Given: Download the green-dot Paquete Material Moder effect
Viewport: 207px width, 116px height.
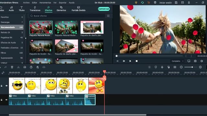Looking at the screenshot, I should [x=76, y=32].
